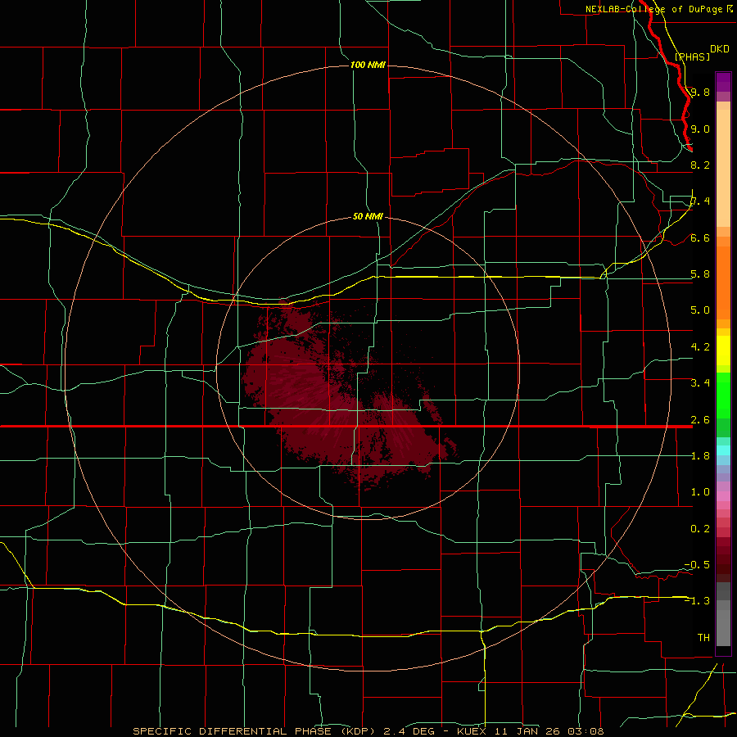Click the 1.8 scale value
The width and height of the screenshot is (737, 737).
[700, 456]
